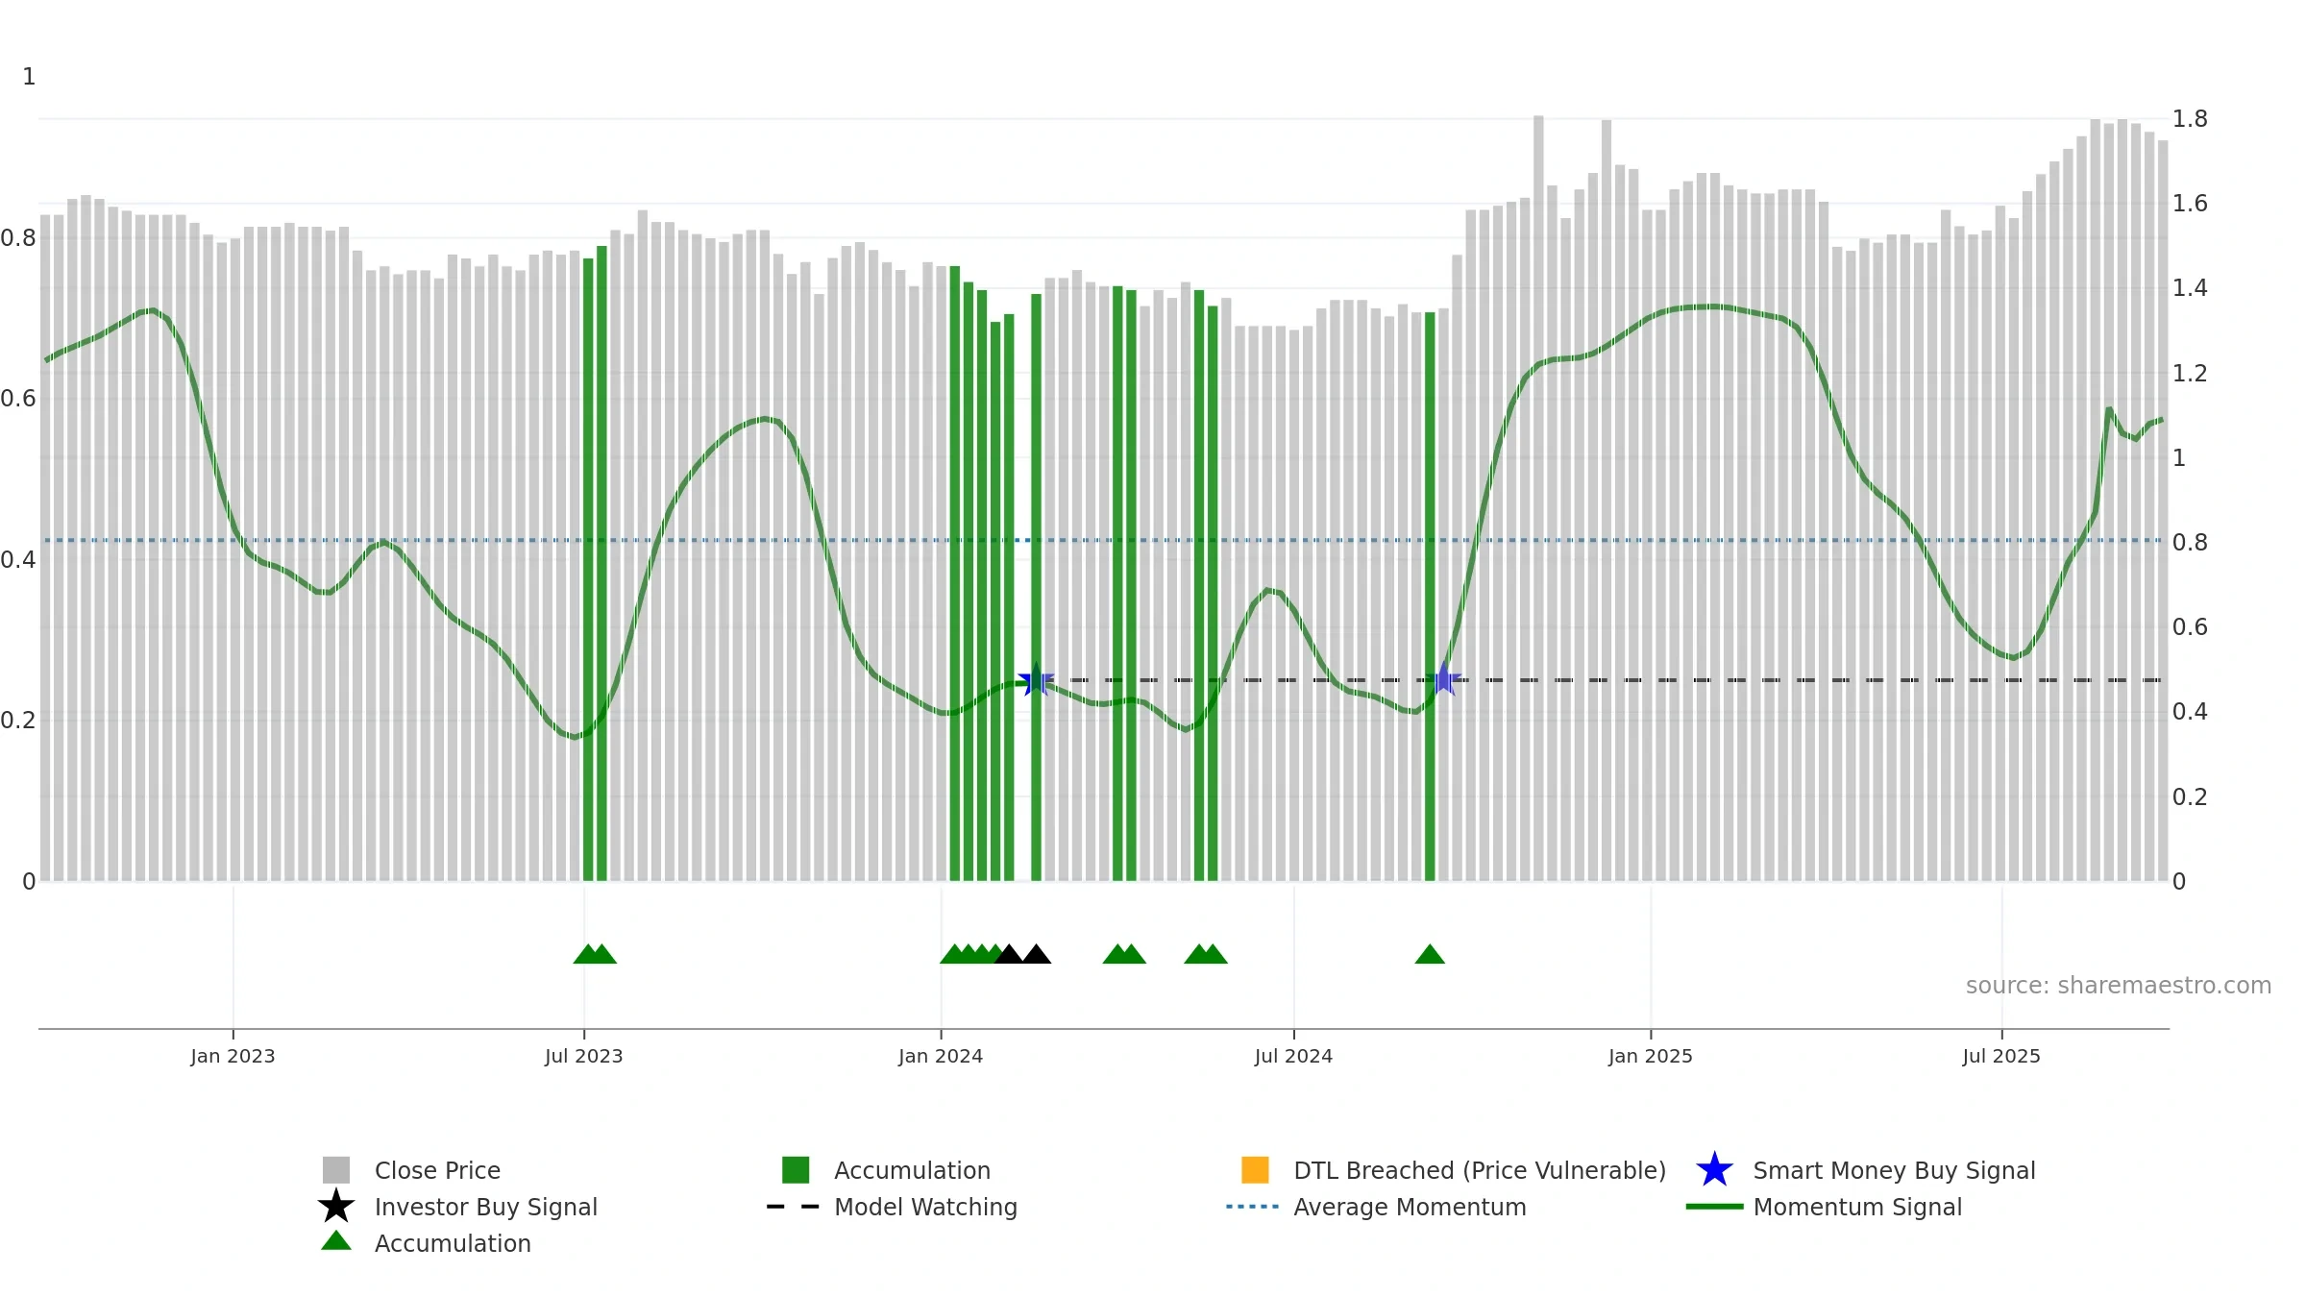Viewport: 2306px width, 1297px height.
Task: Click the gray Close Price color swatch
Action: click(x=336, y=1170)
